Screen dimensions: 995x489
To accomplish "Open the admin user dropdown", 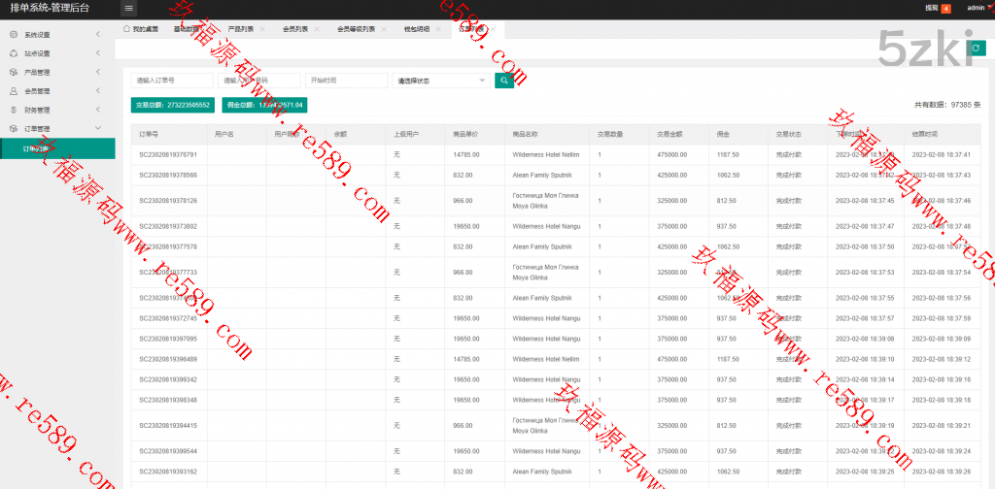I will 978,8.
